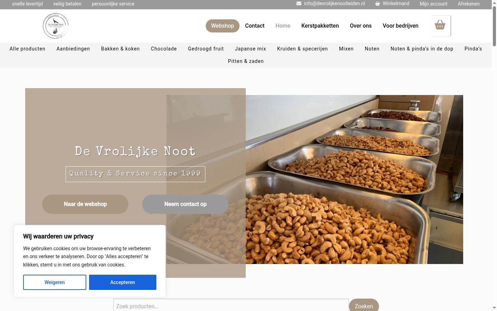Open the Over ons page
Screen dimensions: 497x311
point(361,26)
